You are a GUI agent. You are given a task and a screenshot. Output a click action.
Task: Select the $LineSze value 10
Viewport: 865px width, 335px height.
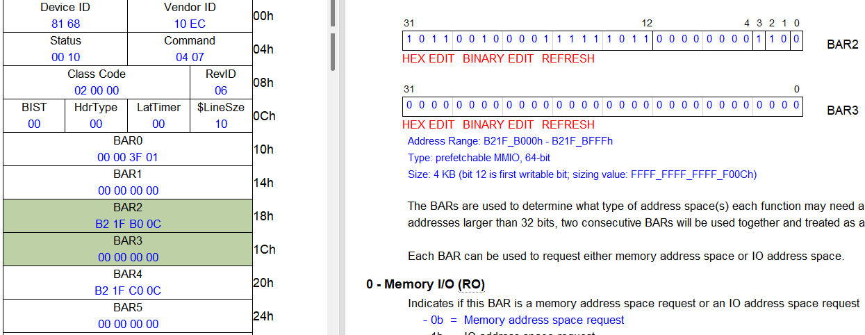[x=221, y=124]
